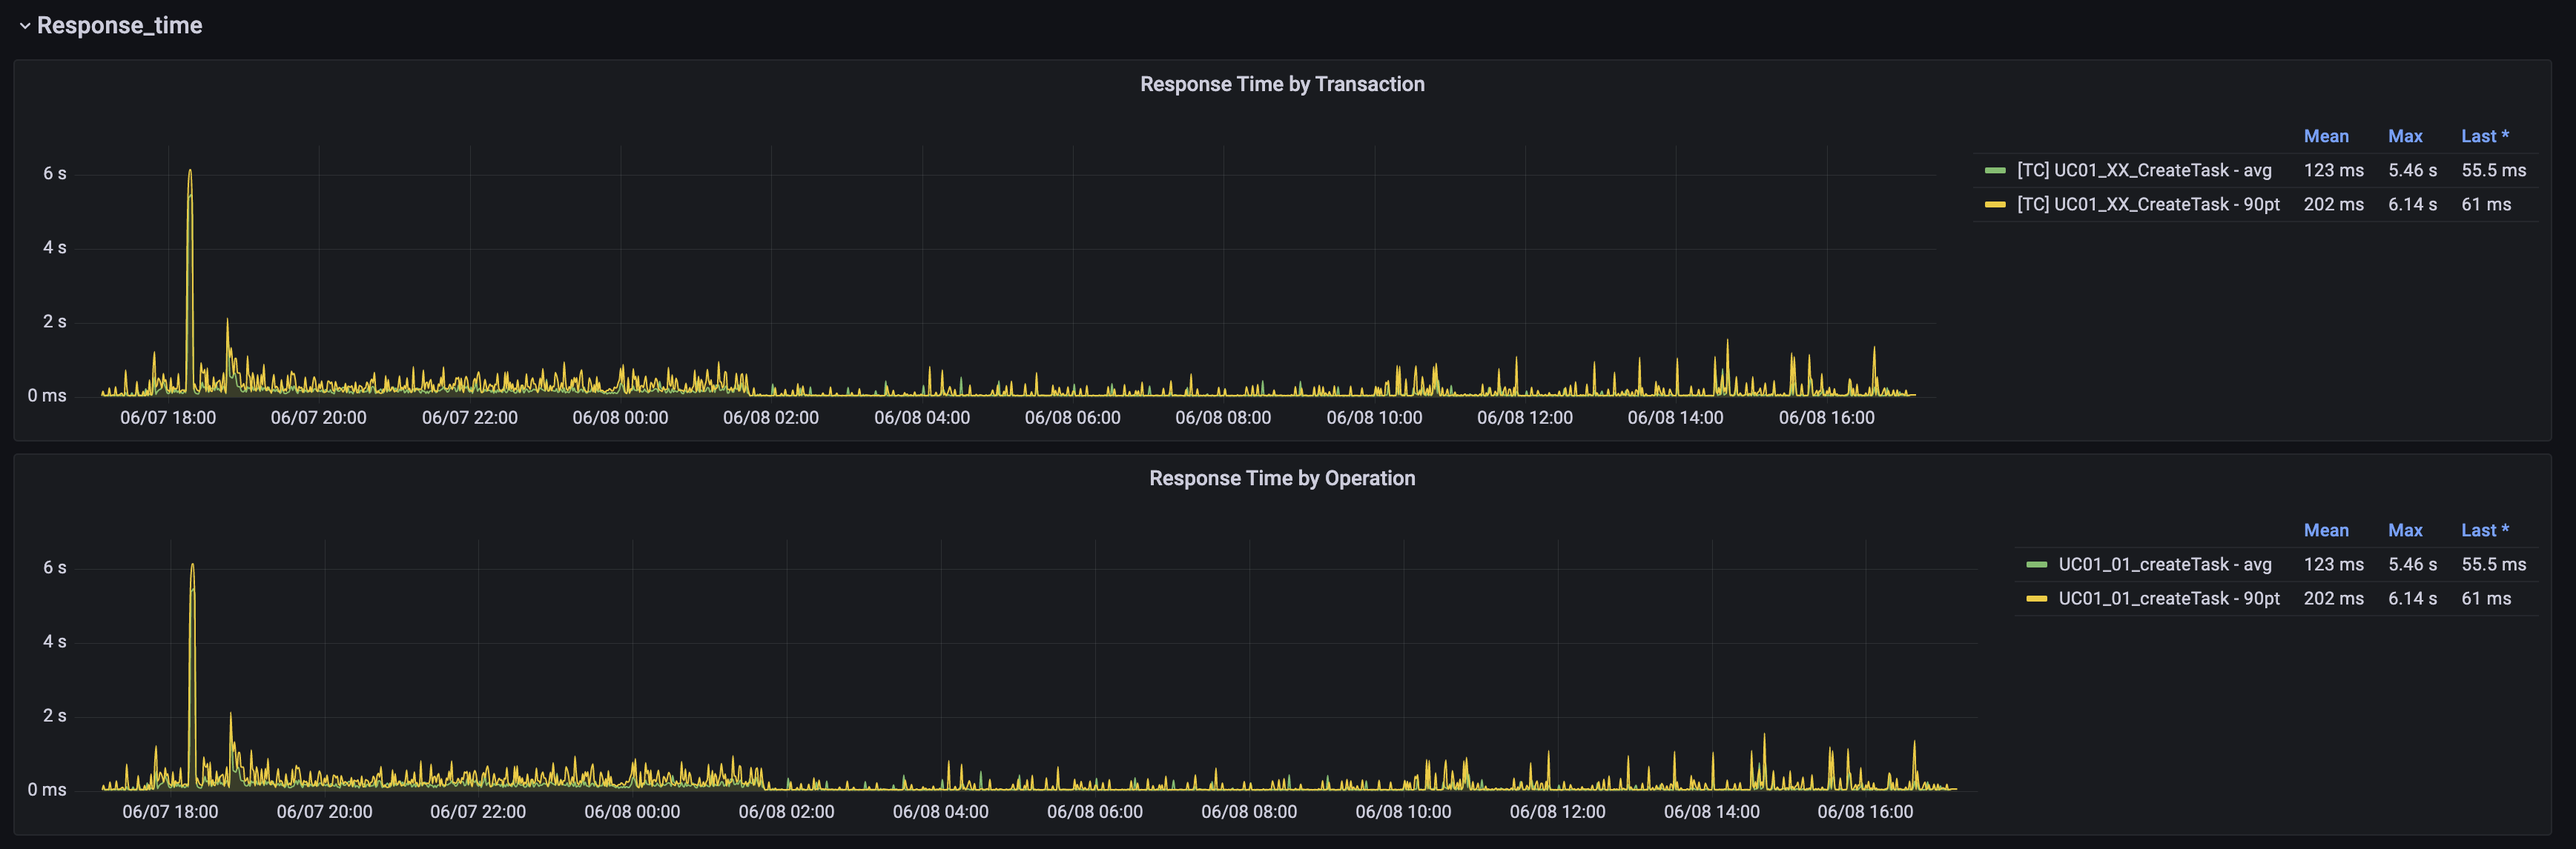Click 6.14 s max value in Transaction legend
The height and width of the screenshot is (849, 2576).
[x=2412, y=204]
